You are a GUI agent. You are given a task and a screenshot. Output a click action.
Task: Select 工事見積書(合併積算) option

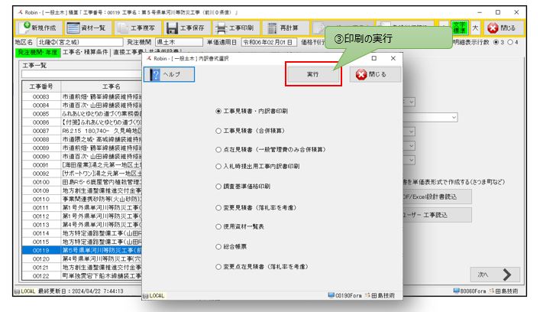click(x=250, y=131)
